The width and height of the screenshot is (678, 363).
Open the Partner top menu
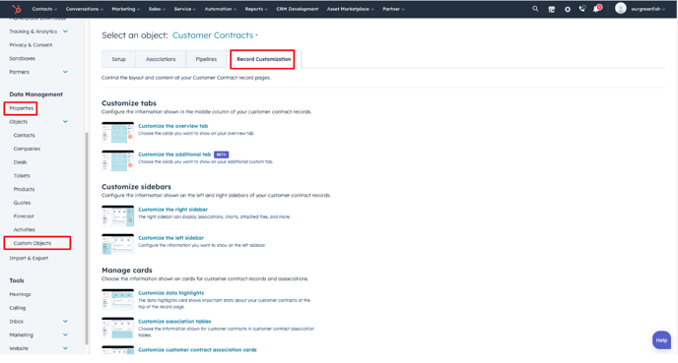[x=393, y=9]
